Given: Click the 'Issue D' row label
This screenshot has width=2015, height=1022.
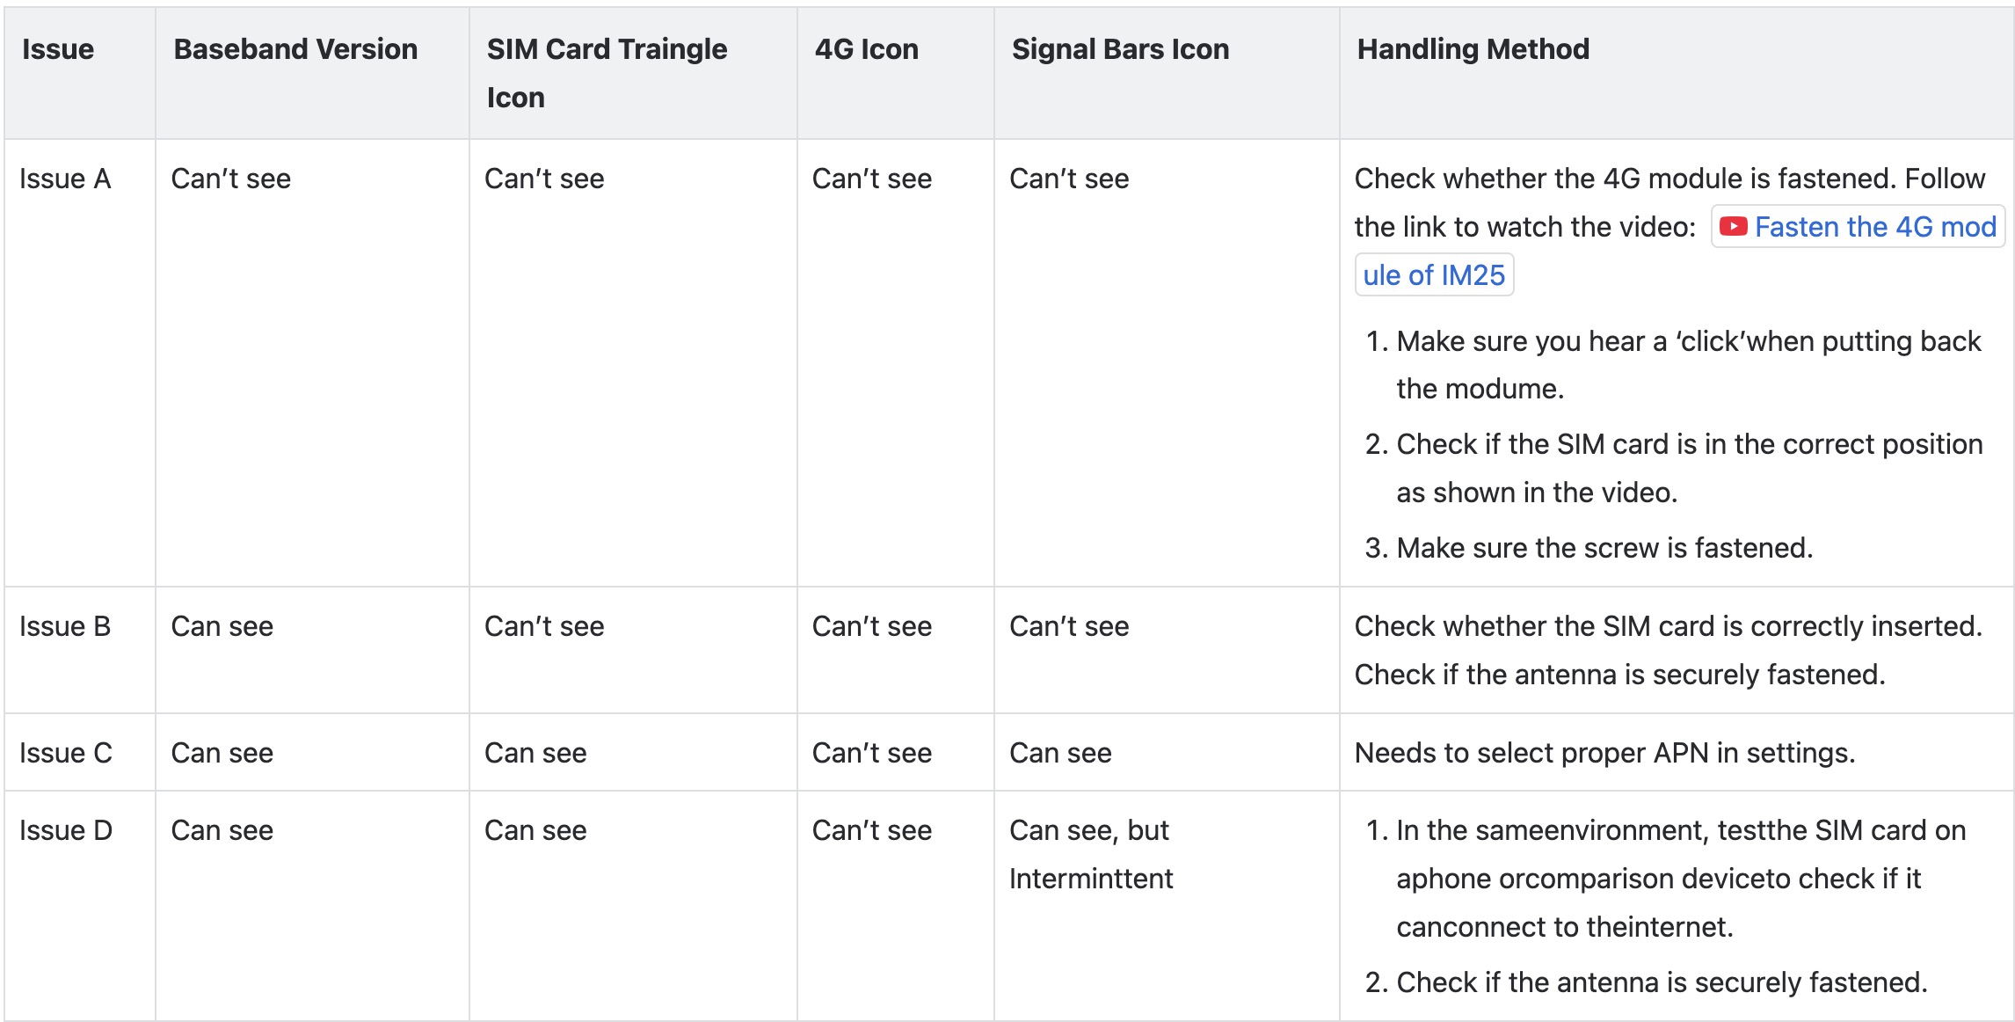Looking at the screenshot, I should coord(66,830).
